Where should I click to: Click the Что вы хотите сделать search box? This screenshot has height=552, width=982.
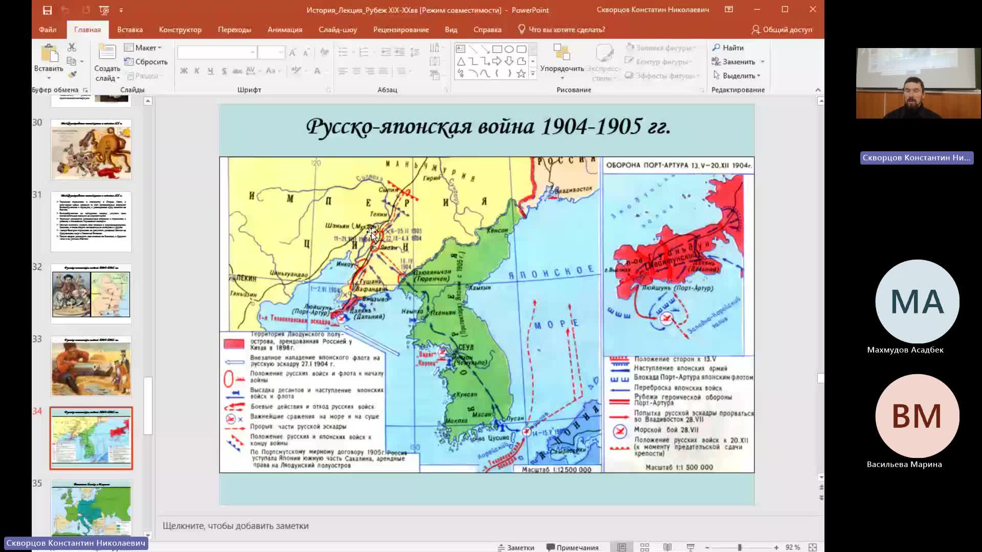(x=562, y=30)
